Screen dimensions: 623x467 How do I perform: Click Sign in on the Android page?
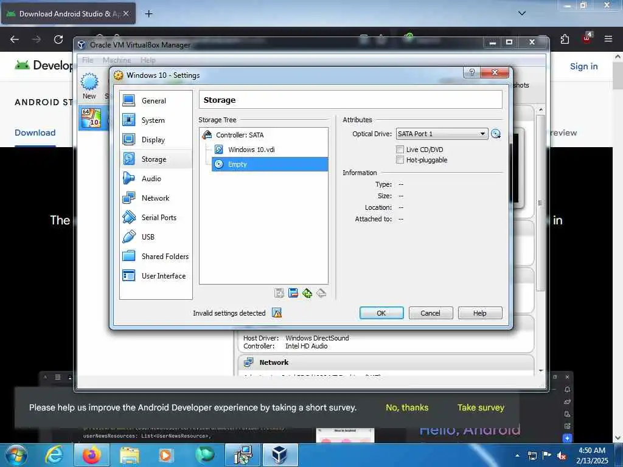(x=583, y=66)
